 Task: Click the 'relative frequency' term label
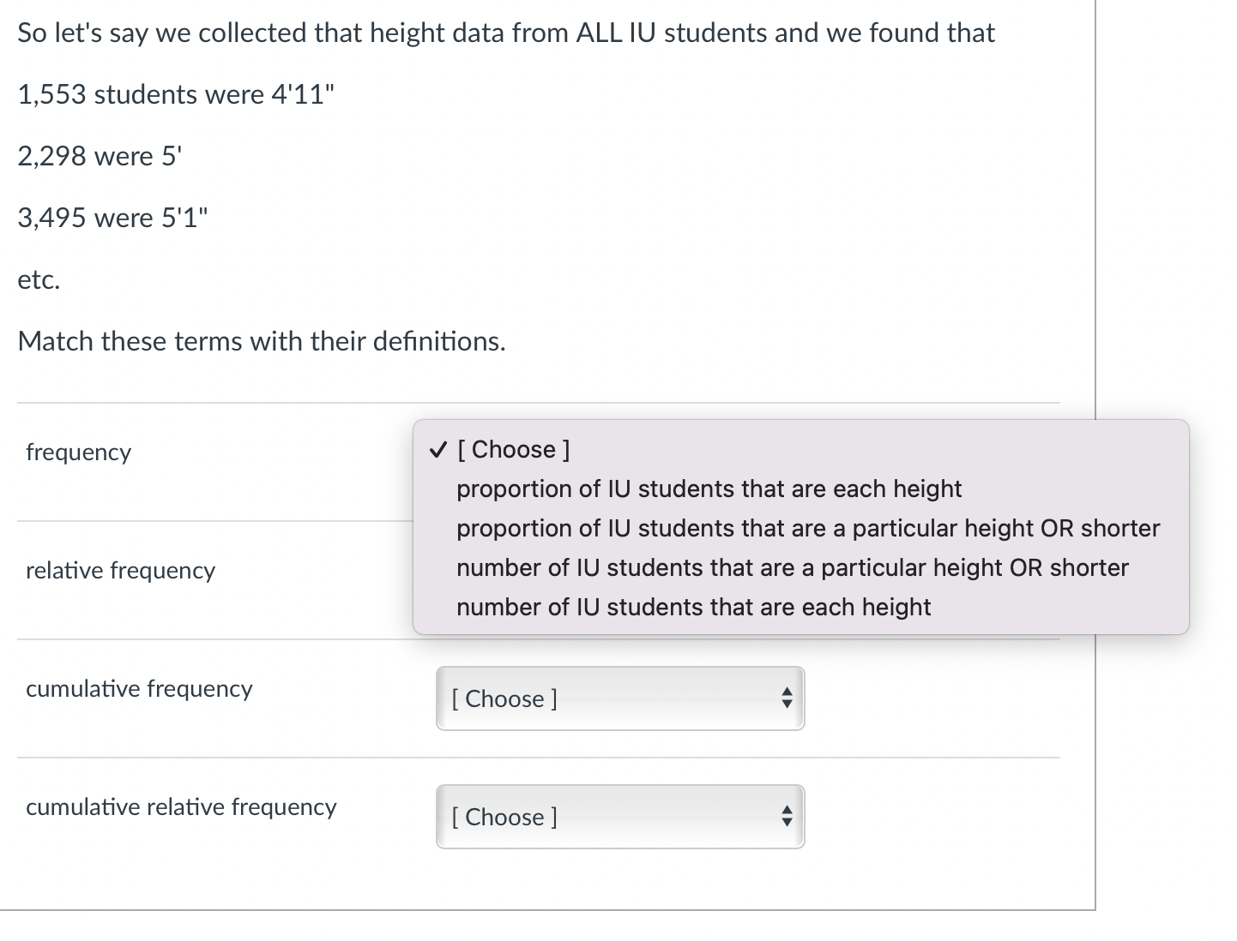pyautogui.click(x=120, y=570)
